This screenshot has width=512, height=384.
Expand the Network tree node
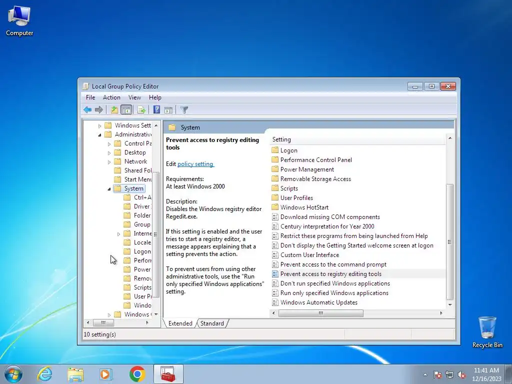(109, 161)
